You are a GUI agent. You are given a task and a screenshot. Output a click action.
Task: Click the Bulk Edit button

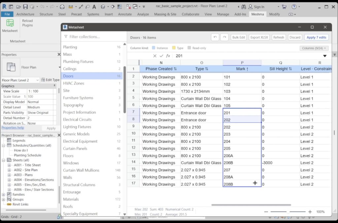tap(239, 37)
